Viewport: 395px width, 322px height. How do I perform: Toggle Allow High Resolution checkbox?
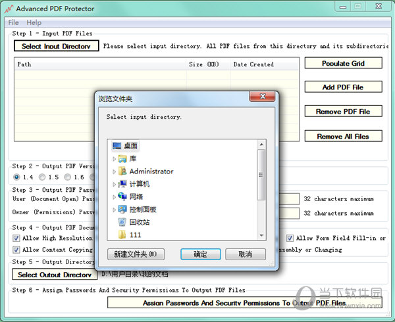(16, 238)
